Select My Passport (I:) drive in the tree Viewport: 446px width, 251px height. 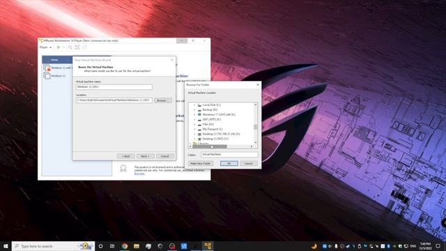(212, 129)
